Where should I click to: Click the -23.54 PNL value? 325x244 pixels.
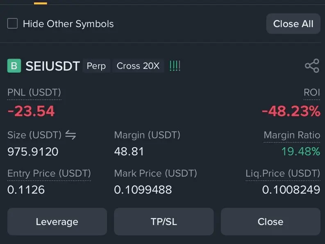[x=31, y=111]
